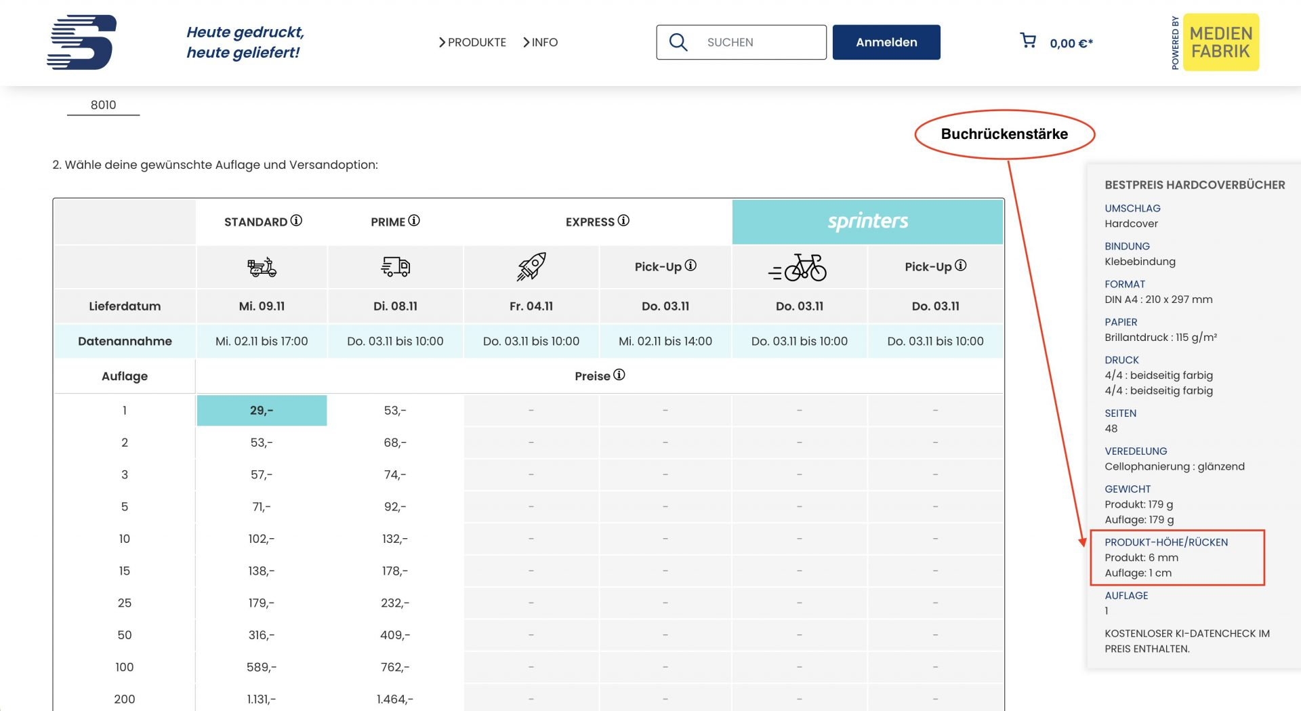1301x711 pixels.
Task: Click the 8010 input field
Action: click(103, 105)
